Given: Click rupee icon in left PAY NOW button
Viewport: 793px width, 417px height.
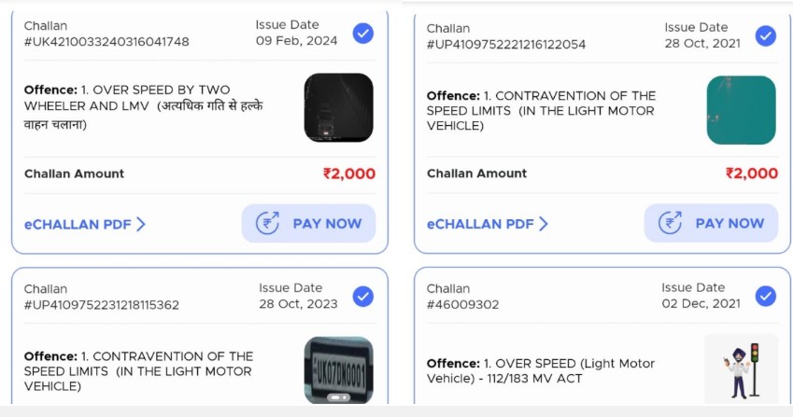Looking at the screenshot, I should tap(269, 224).
